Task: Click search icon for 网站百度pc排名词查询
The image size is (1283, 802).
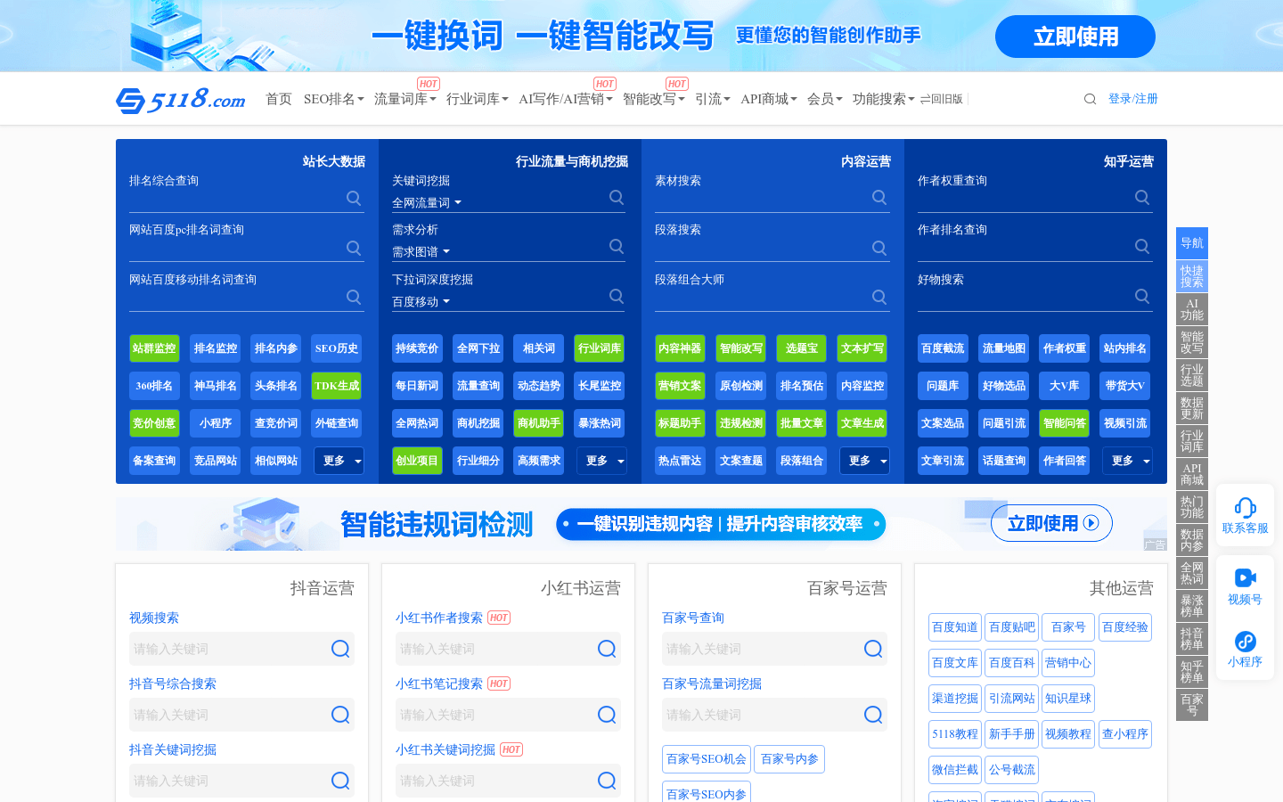Action: click(x=354, y=248)
